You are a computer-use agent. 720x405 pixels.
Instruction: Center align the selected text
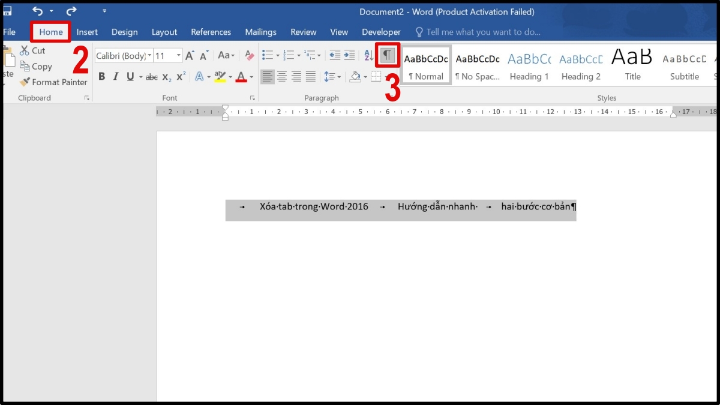click(x=282, y=76)
